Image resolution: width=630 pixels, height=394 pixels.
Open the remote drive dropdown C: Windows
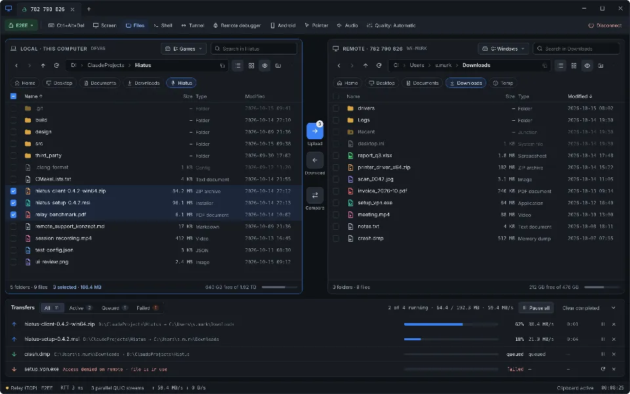click(x=503, y=49)
